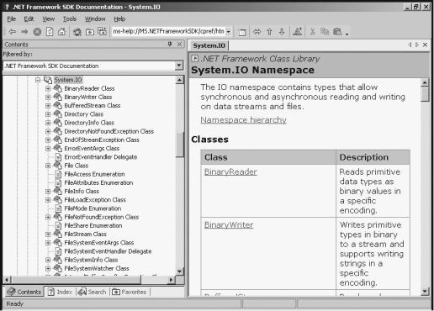Click the Stop loading toolbar icon
The height and width of the screenshot is (311, 434).
coord(37,32)
